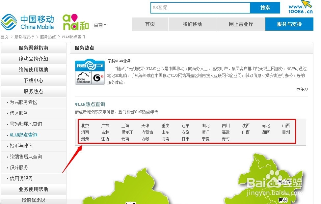Screen dimensions: 321x204
Task: Choose 重庆 from the province links
Action: click(x=165, y=126)
